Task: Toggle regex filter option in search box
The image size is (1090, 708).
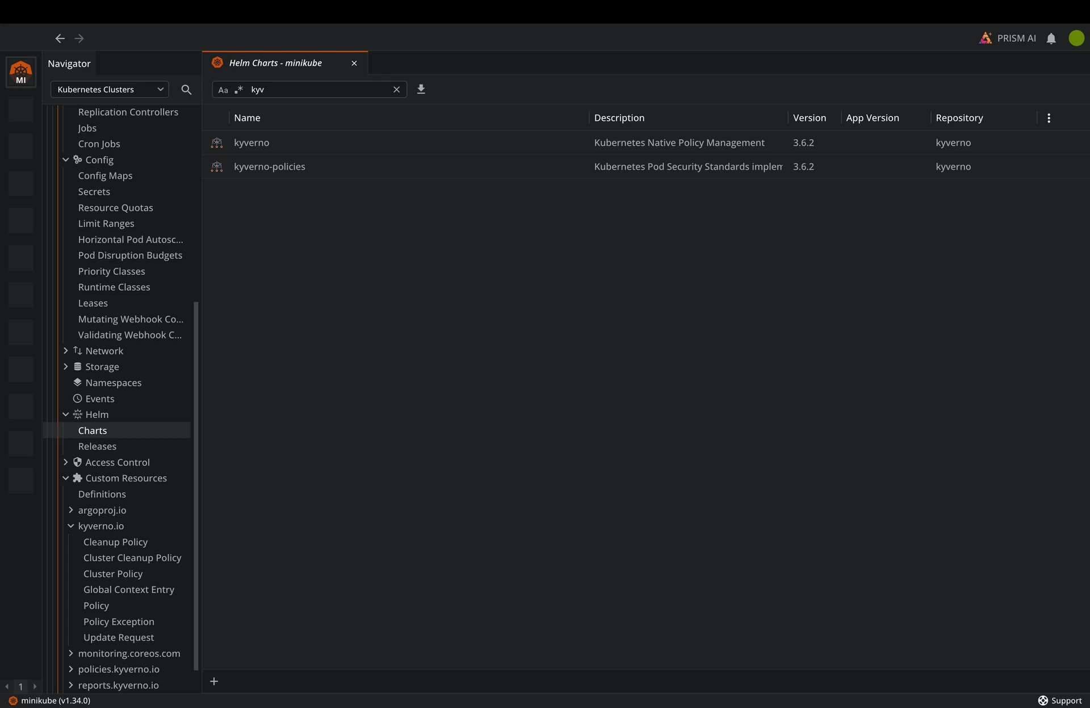Action: click(x=239, y=90)
